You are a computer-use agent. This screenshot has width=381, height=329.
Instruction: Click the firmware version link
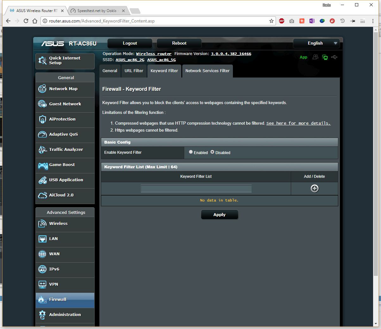pos(231,54)
